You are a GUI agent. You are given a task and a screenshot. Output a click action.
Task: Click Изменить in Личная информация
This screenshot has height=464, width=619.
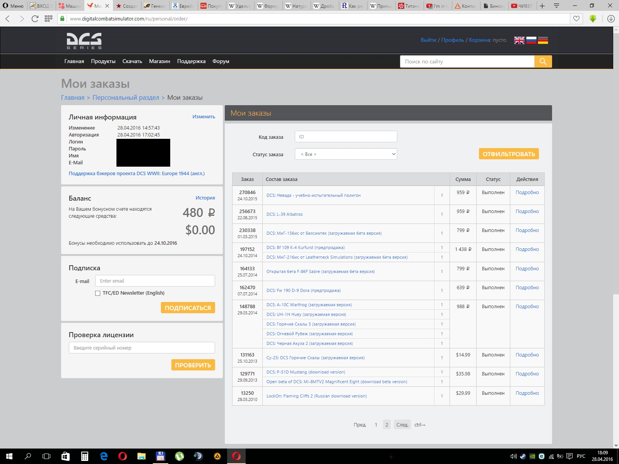pos(204,117)
